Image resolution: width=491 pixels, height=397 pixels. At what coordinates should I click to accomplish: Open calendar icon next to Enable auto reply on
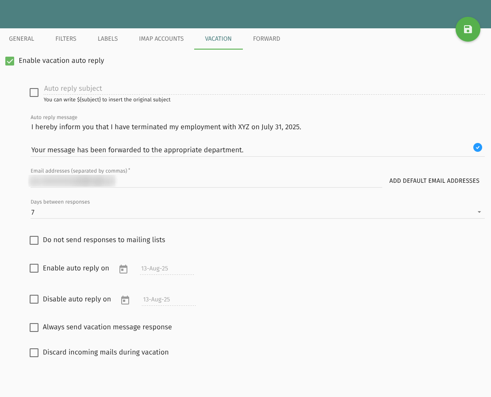point(123,269)
